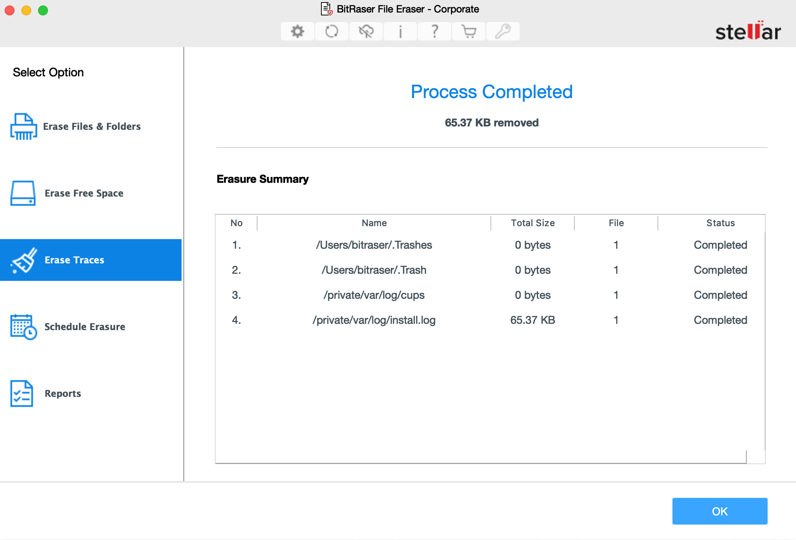796x540 pixels.
Task: Click the Process Completed heading
Action: [x=492, y=92]
